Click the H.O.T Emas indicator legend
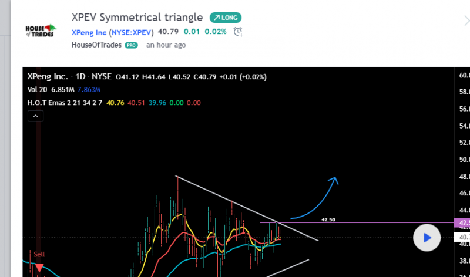The width and height of the screenshot is (470, 277). [x=65, y=103]
